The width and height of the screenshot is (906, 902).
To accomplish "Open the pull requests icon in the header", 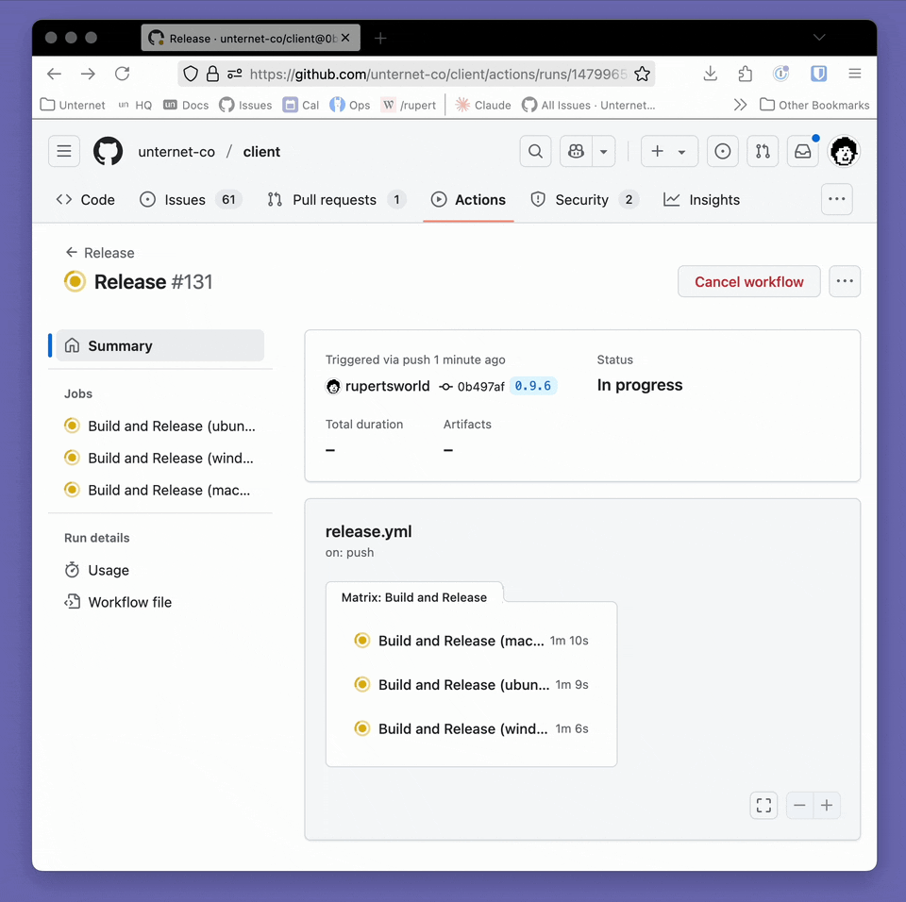I will tap(763, 151).
